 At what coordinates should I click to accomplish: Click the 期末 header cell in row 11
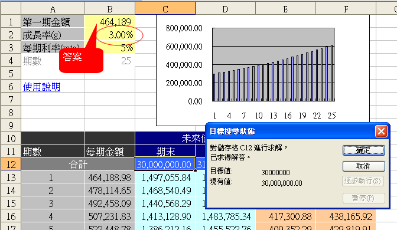tap(165, 151)
